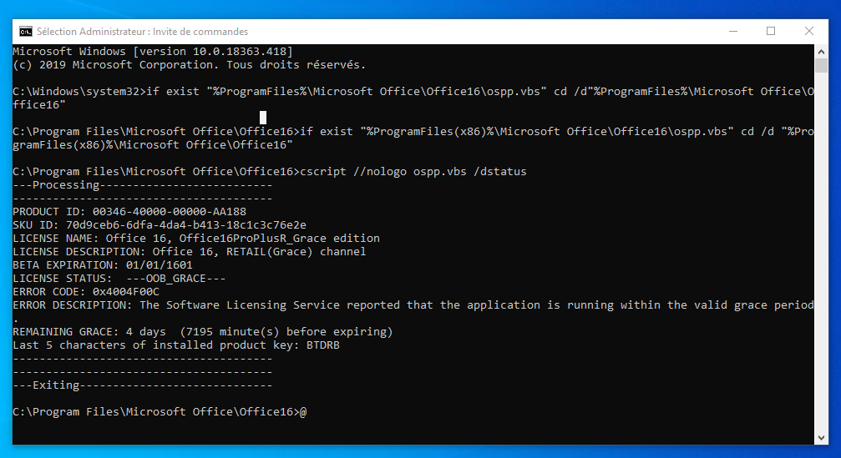Click the '(c) 2019 Microsoft Corporation' line

pos(190,65)
